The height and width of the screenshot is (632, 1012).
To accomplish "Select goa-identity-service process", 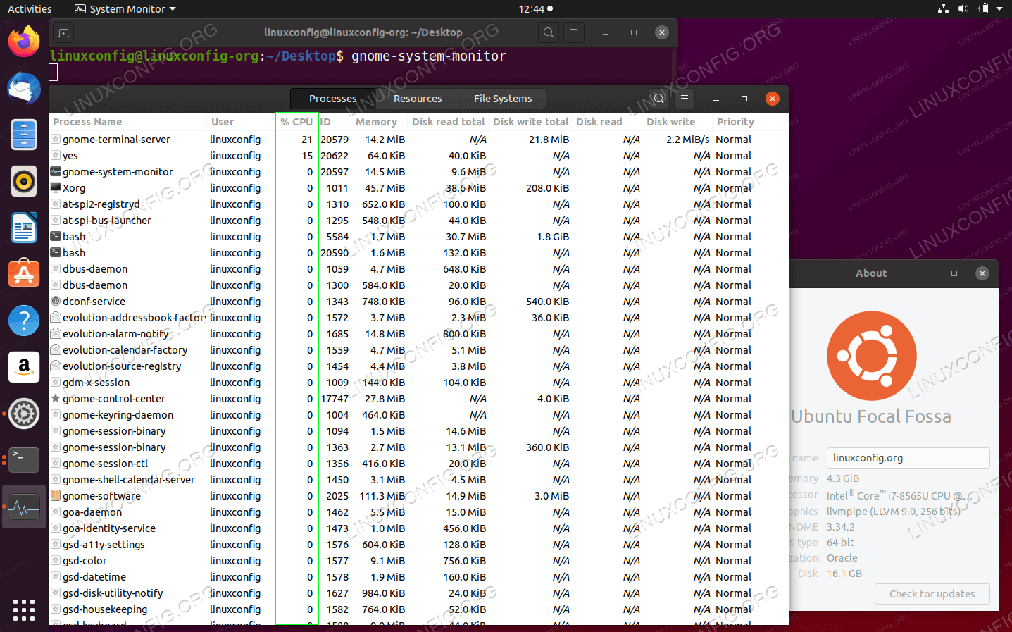I will (418, 528).
